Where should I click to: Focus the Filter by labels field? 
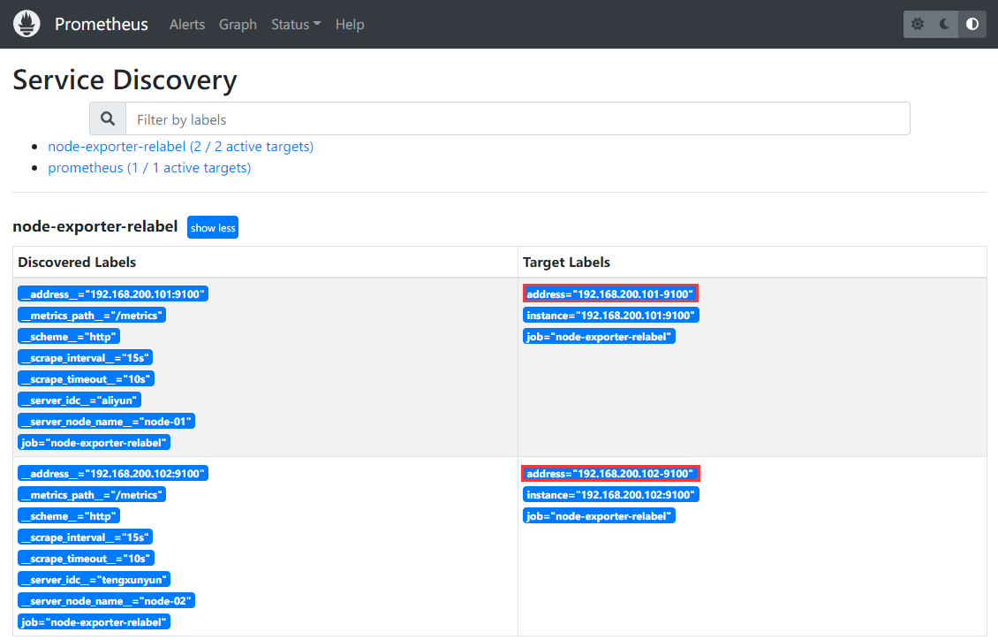coord(518,118)
